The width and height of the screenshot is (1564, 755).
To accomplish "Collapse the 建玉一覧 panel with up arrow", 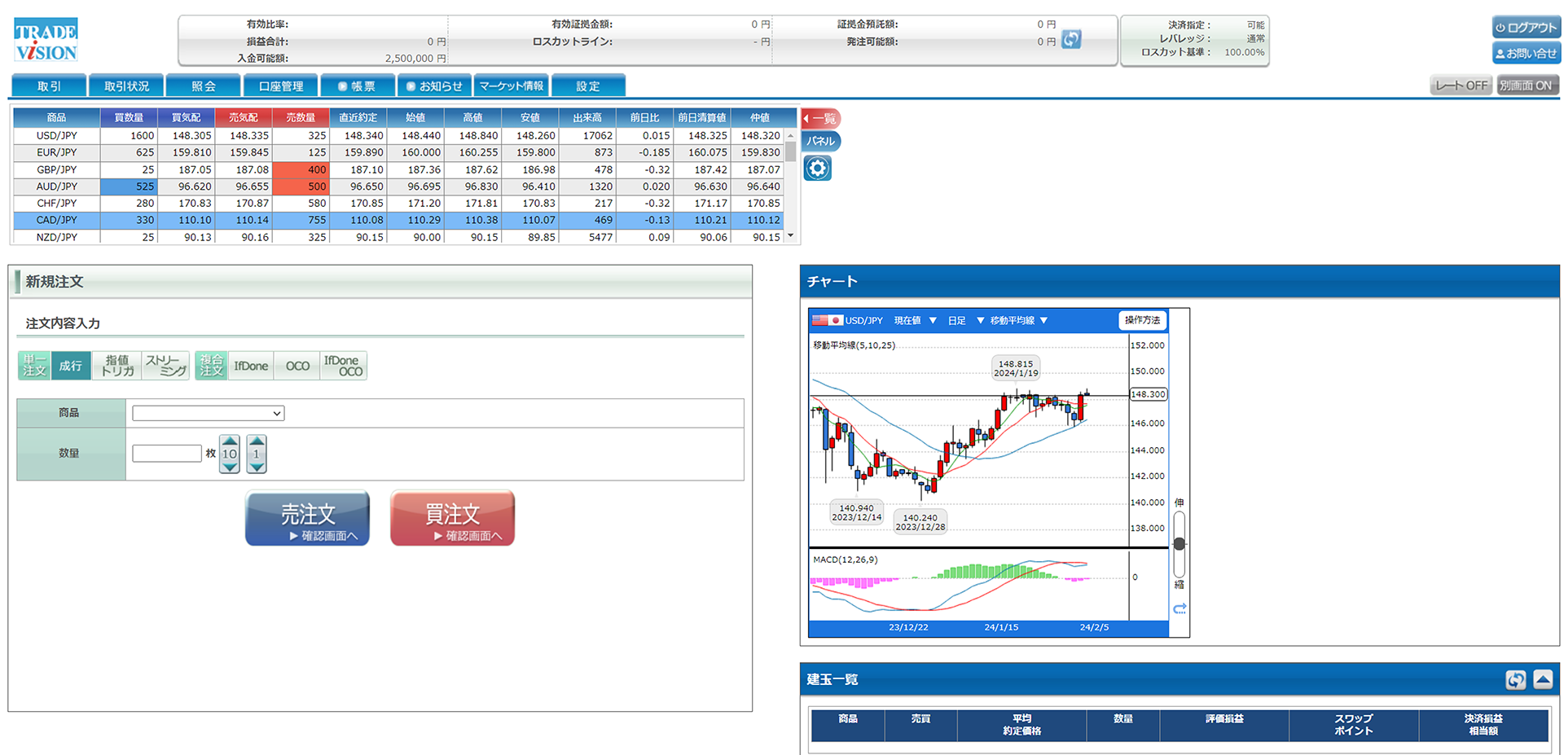I will (1543, 679).
